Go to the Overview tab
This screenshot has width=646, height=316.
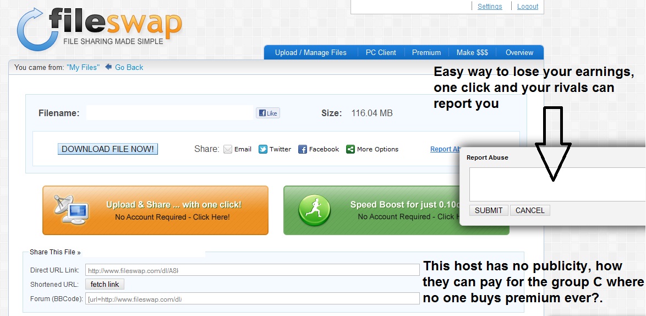pos(519,52)
